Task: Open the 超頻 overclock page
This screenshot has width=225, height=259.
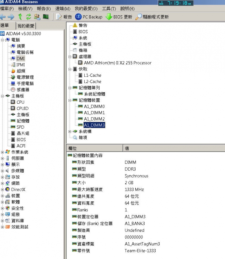Action: [21, 71]
